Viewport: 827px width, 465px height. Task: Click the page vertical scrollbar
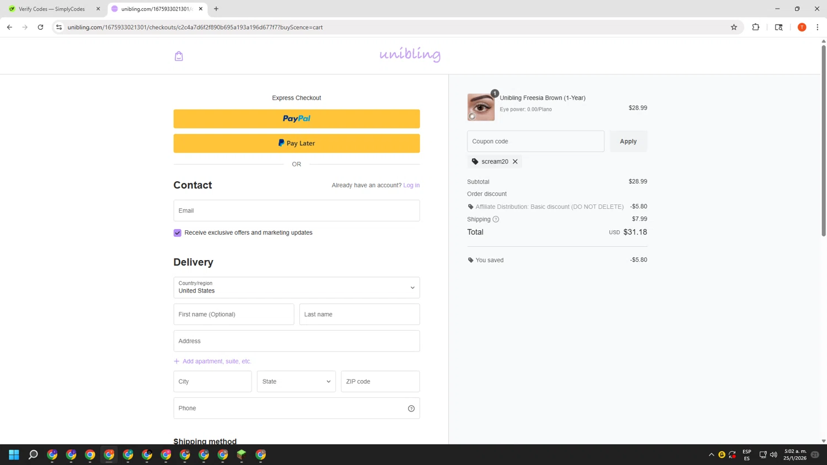(824, 140)
